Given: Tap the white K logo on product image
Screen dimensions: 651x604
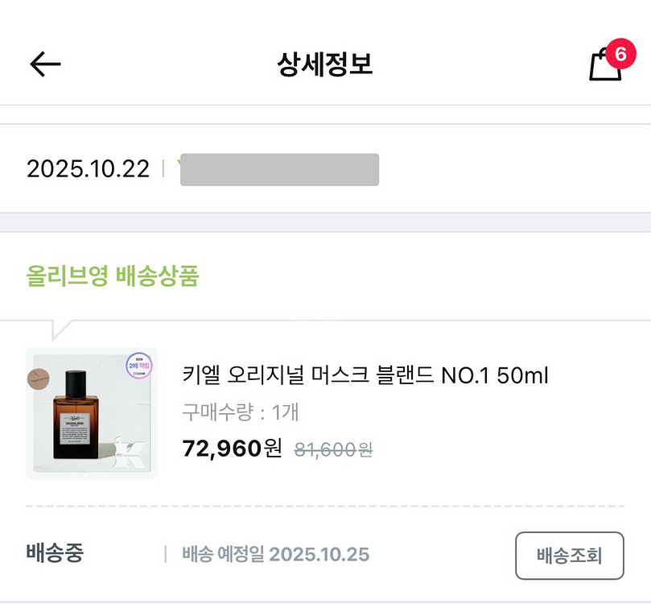Looking at the screenshot, I should coord(133,455).
